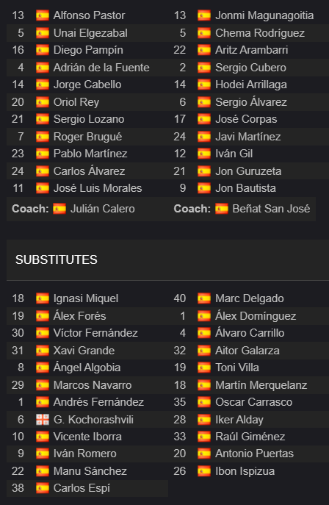This screenshot has height=505, width=329.
Task: Open Antonio Puertas substitute profile
Action: coord(254,454)
